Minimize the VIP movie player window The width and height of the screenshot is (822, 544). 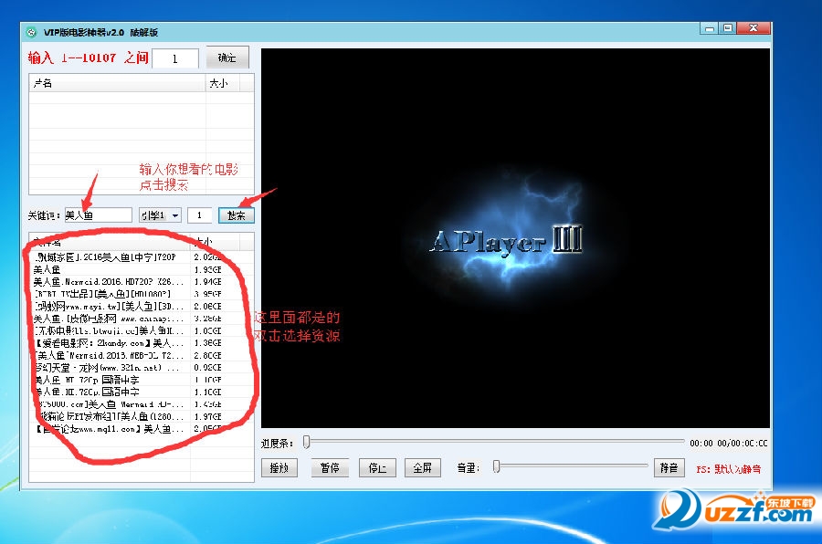pos(710,28)
